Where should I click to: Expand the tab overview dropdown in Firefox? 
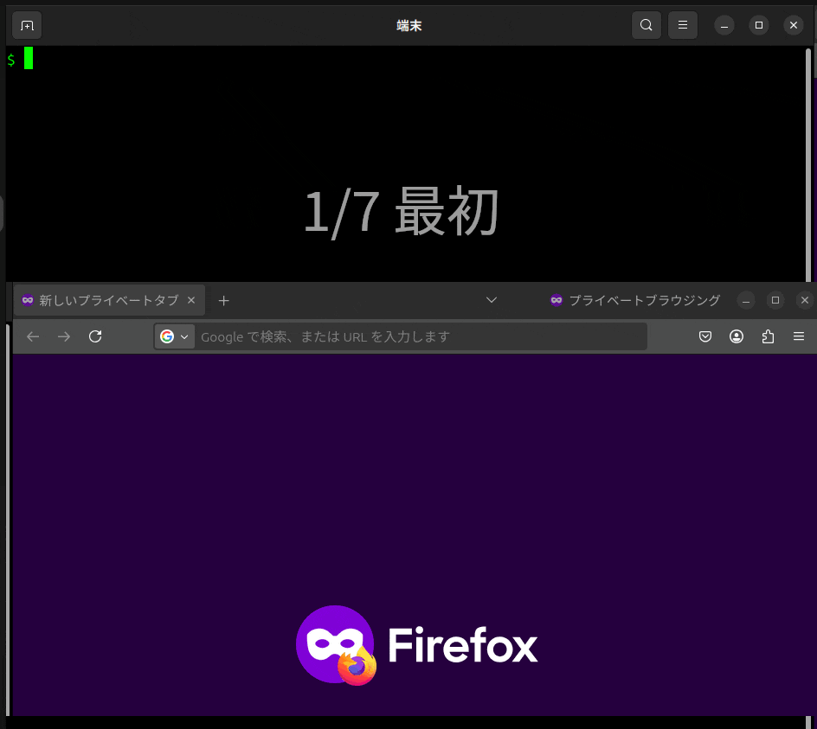[491, 300]
